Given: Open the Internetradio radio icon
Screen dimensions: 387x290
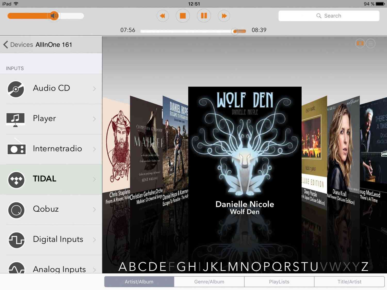Looking at the screenshot, I should pyautogui.click(x=17, y=147).
